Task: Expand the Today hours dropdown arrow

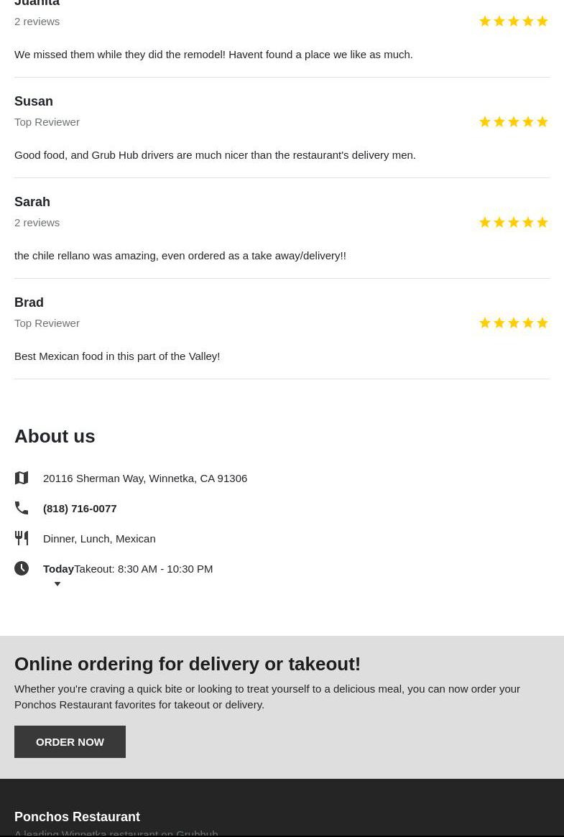Action: tap(57, 584)
